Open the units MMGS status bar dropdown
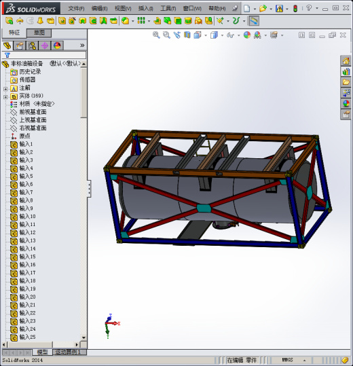The width and height of the screenshot is (353, 366). 304,360
